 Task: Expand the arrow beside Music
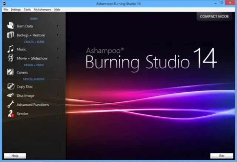(58, 49)
